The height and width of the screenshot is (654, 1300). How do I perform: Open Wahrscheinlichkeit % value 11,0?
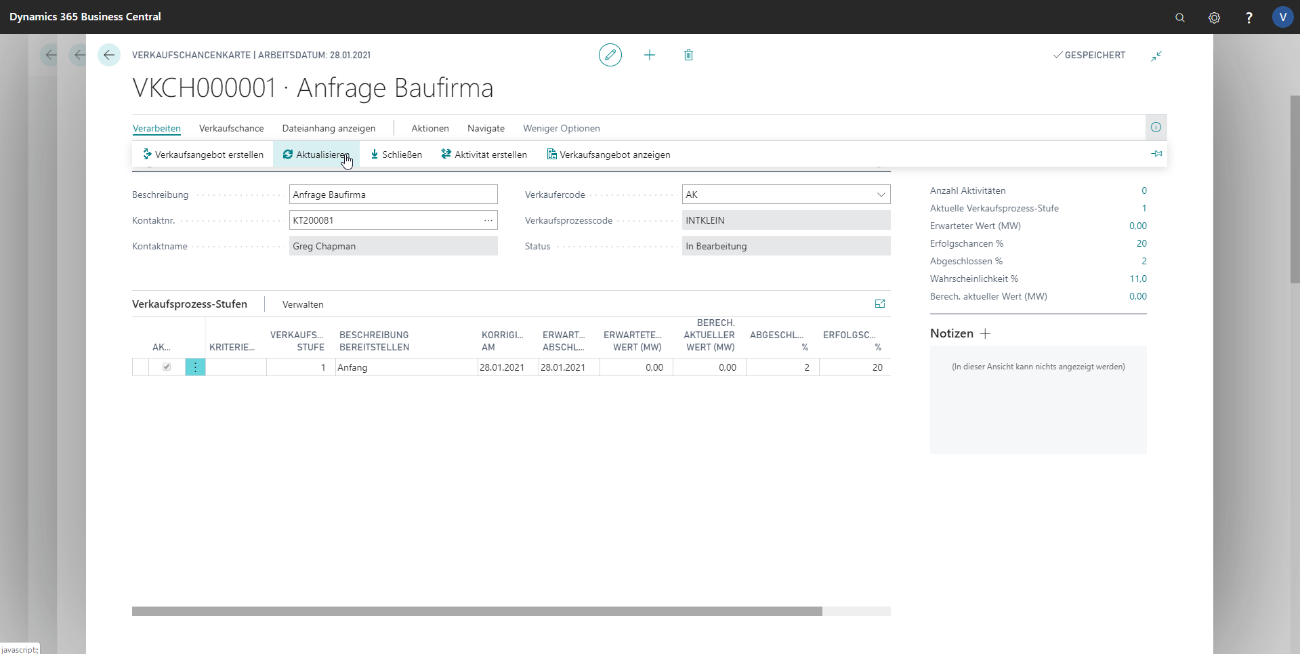pyautogui.click(x=1138, y=279)
